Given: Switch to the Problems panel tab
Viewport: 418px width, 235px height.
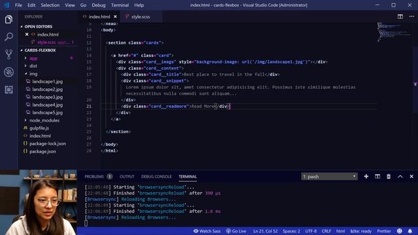Looking at the screenshot, I should tap(94, 176).
